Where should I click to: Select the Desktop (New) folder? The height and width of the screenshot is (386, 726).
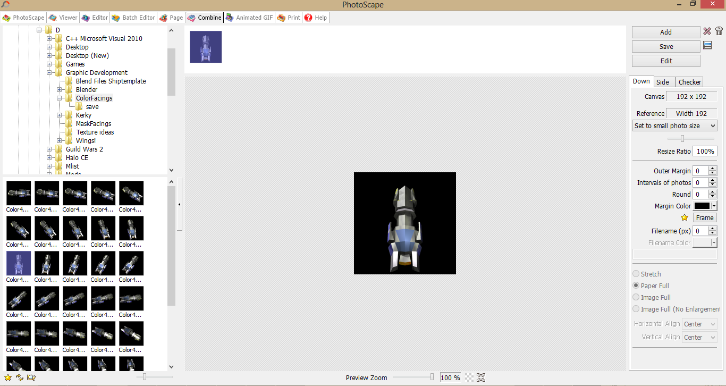87,55
